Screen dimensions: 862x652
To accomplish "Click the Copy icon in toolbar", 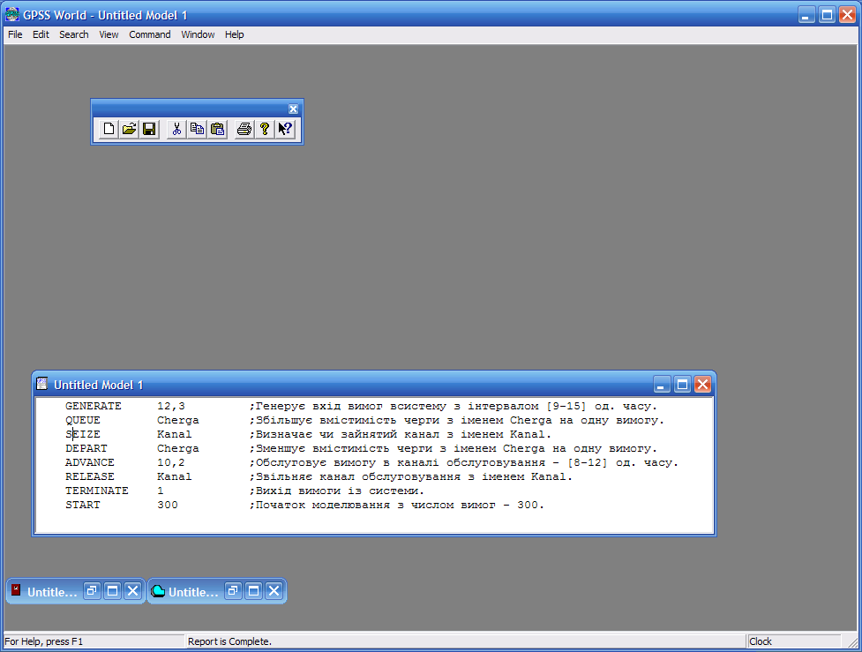I will [x=197, y=129].
